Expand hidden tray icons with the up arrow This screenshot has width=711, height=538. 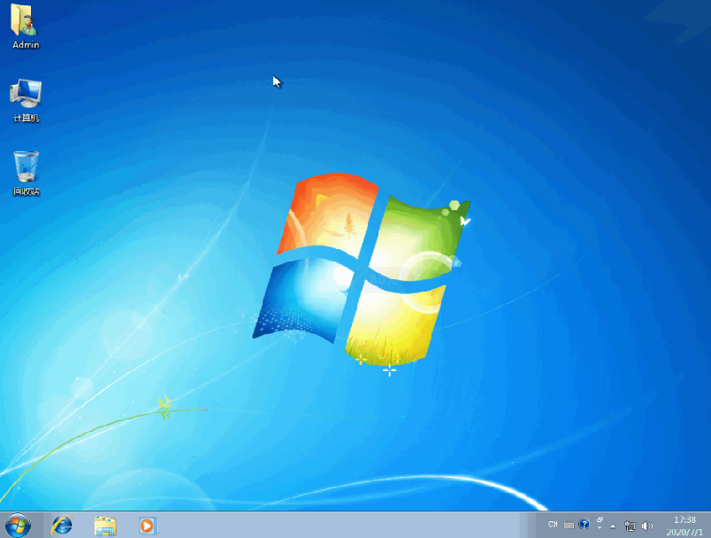coord(614,527)
